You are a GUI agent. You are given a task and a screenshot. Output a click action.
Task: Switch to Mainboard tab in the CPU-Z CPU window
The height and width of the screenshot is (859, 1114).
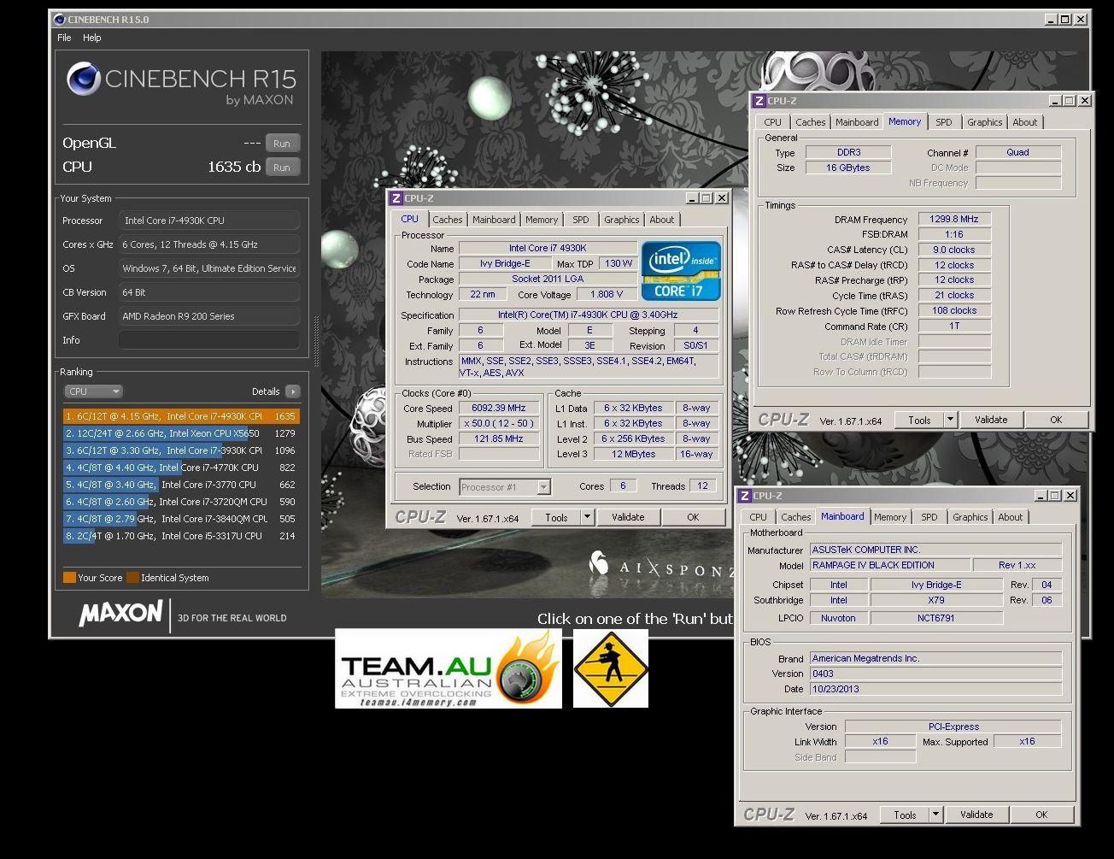(494, 220)
